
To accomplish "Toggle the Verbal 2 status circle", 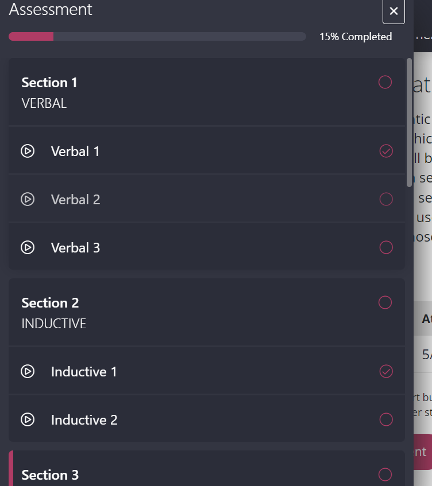I will 386,199.
